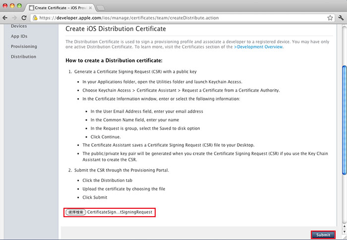Go back with the browser back arrow
Image resolution: width=347 pixels, height=240 pixels.
[5, 18]
